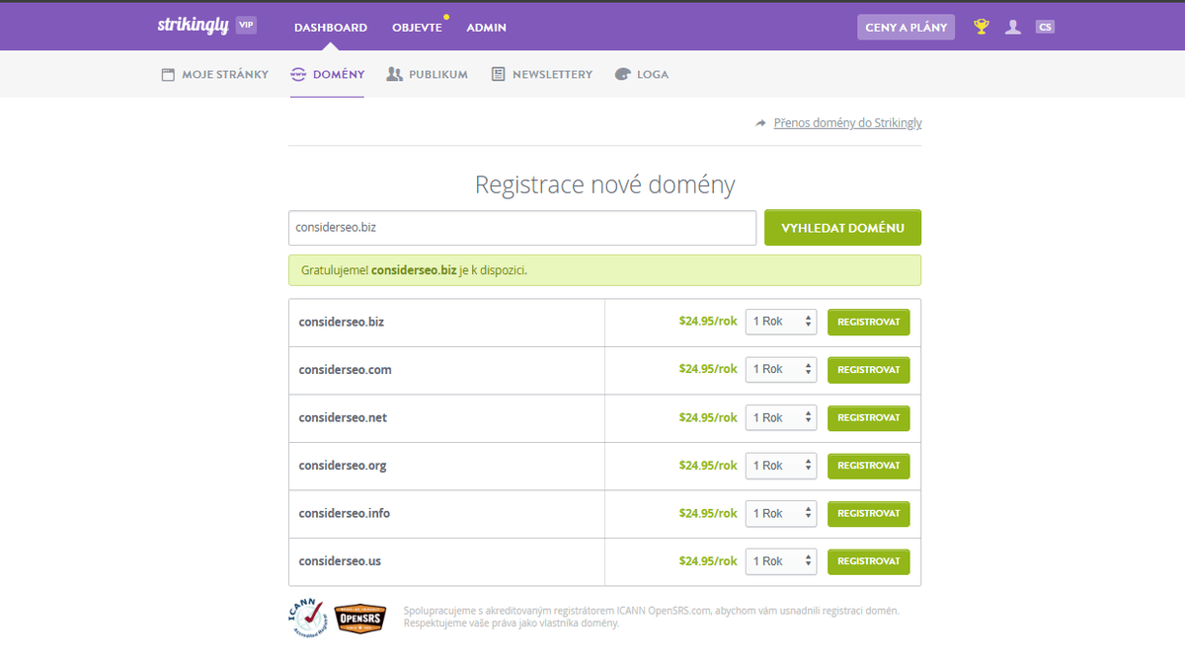Click the people icon next to Publikum

tap(395, 73)
